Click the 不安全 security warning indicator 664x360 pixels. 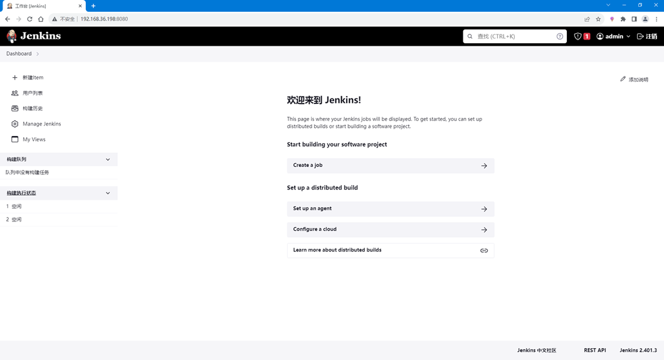pyautogui.click(x=63, y=19)
